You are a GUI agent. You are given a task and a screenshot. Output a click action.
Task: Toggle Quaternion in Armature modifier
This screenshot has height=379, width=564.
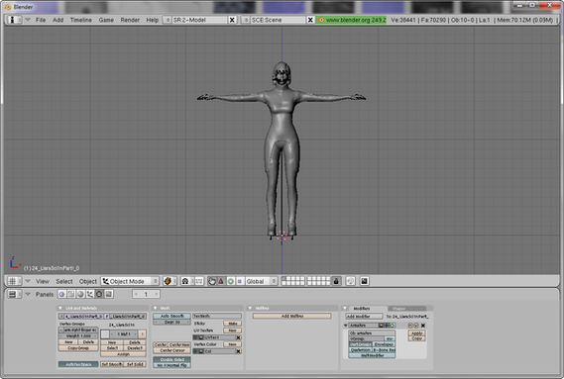(x=360, y=349)
